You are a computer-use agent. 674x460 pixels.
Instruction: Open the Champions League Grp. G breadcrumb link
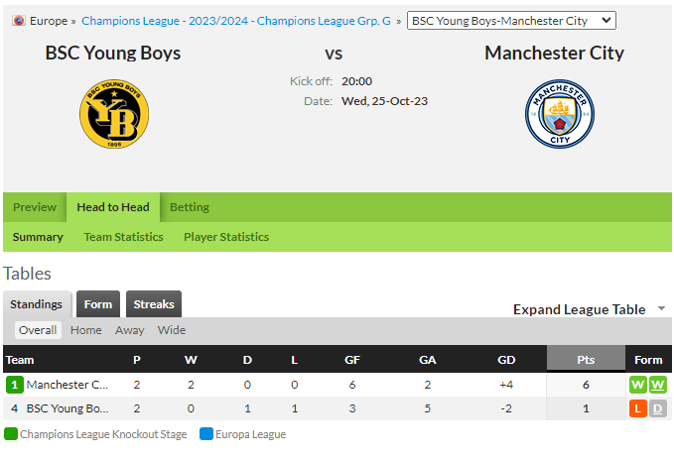click(236, 21)
